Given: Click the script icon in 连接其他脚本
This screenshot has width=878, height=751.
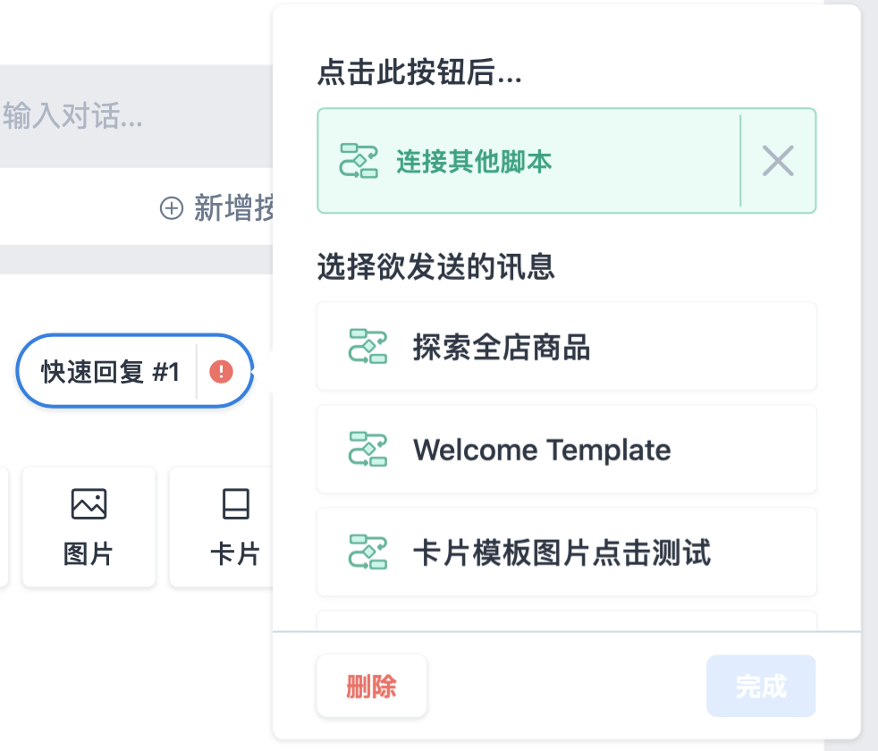Looking at the screenshot, I should pyautogui.click(x=359, y=161).
